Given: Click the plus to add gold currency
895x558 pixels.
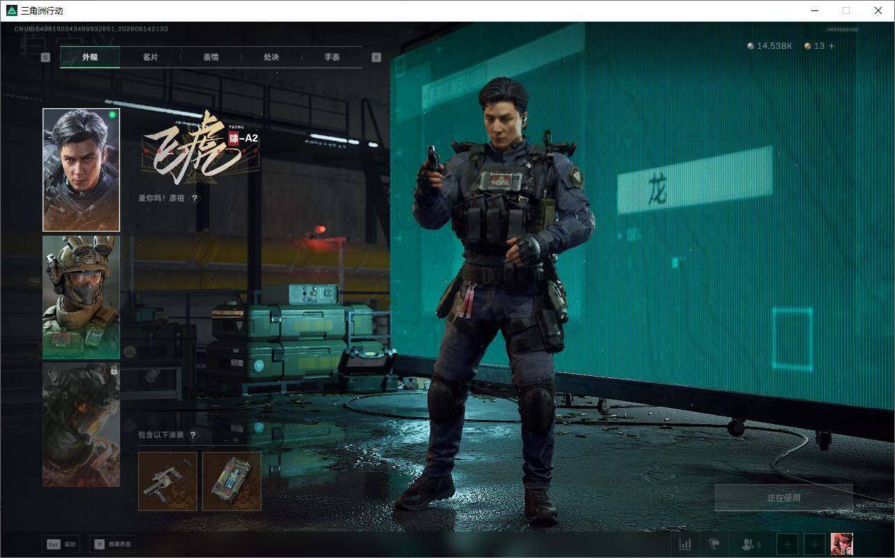Looking at the screenshot, I should [x=831, y=46].
